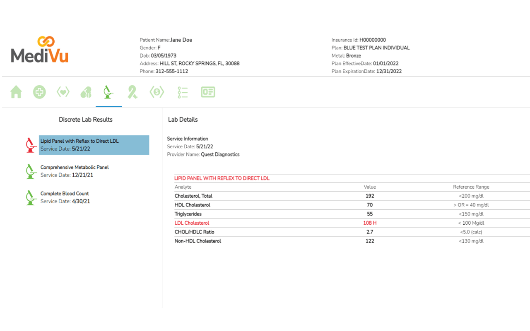Click the MediVu logo

pyautogui.click(x=40, y=50)
